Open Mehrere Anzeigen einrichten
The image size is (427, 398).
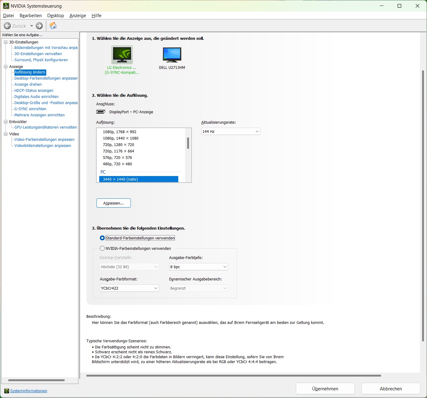(40, 115)
